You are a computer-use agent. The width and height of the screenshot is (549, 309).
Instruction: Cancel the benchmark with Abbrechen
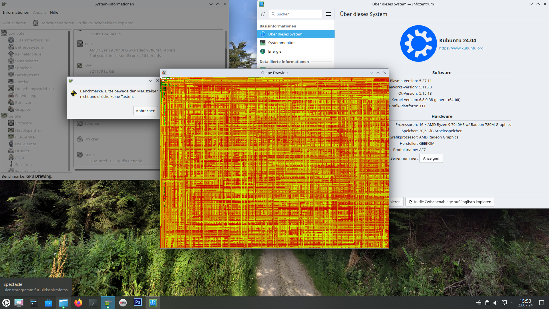click(146, 111)
